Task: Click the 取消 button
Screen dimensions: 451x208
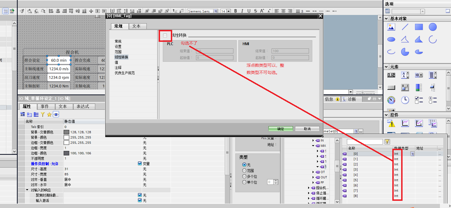Action: coord(307,129)
